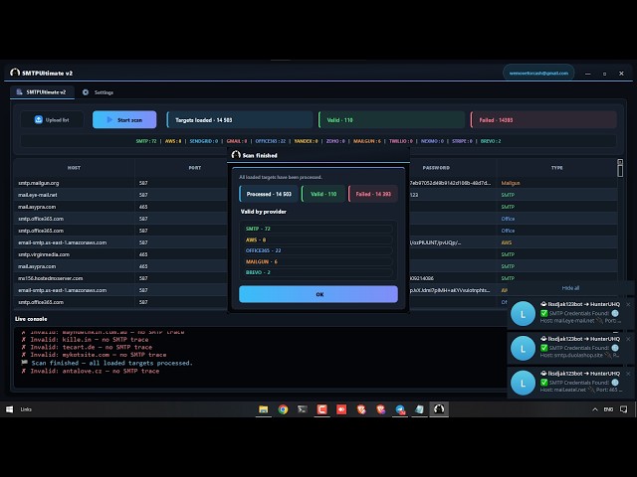
Task: Click the ENG language indicator
Action: [608, 409]
